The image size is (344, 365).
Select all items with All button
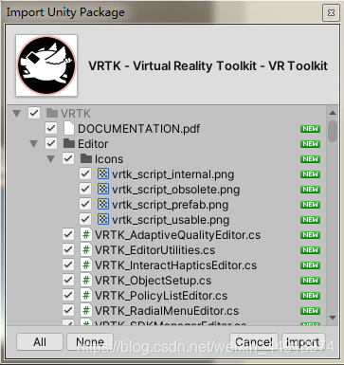pos(40,341)
